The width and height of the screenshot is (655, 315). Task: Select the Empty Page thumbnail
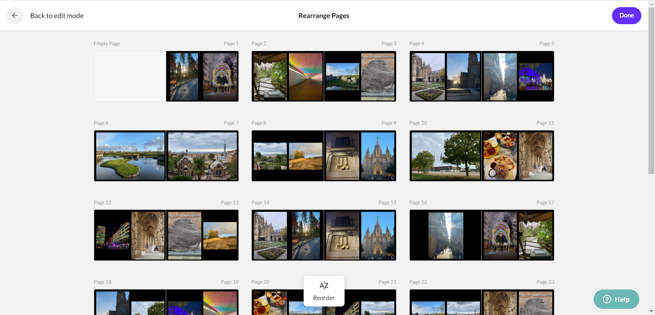(130, 76)
